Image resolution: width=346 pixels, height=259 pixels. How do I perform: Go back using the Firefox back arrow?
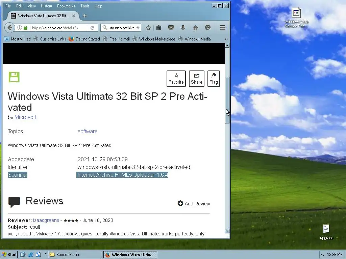click(x=10, y=28)
